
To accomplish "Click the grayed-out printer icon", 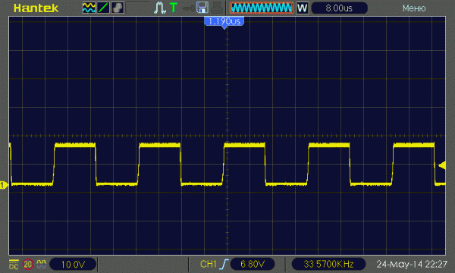I will [217, 8].
